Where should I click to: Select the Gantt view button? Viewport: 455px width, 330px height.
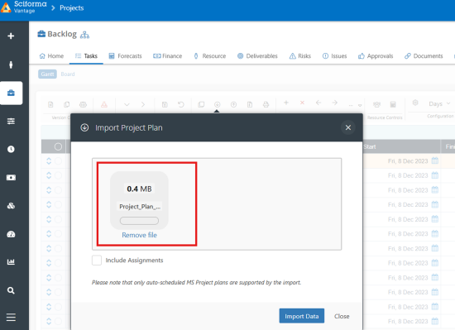[x=47, y=74]
